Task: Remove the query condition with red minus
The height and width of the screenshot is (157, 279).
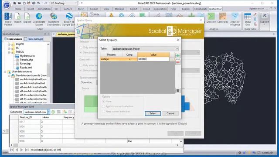Action: [x=178, y=62]
